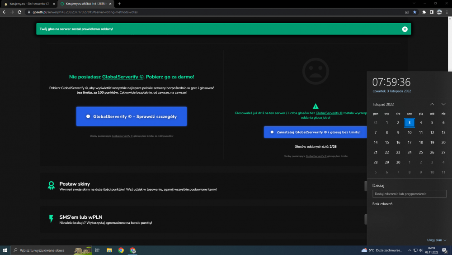Click the page vertical scrollbar up arrow
The width and height of the screenshot is (452, 255).
(450, 18)
